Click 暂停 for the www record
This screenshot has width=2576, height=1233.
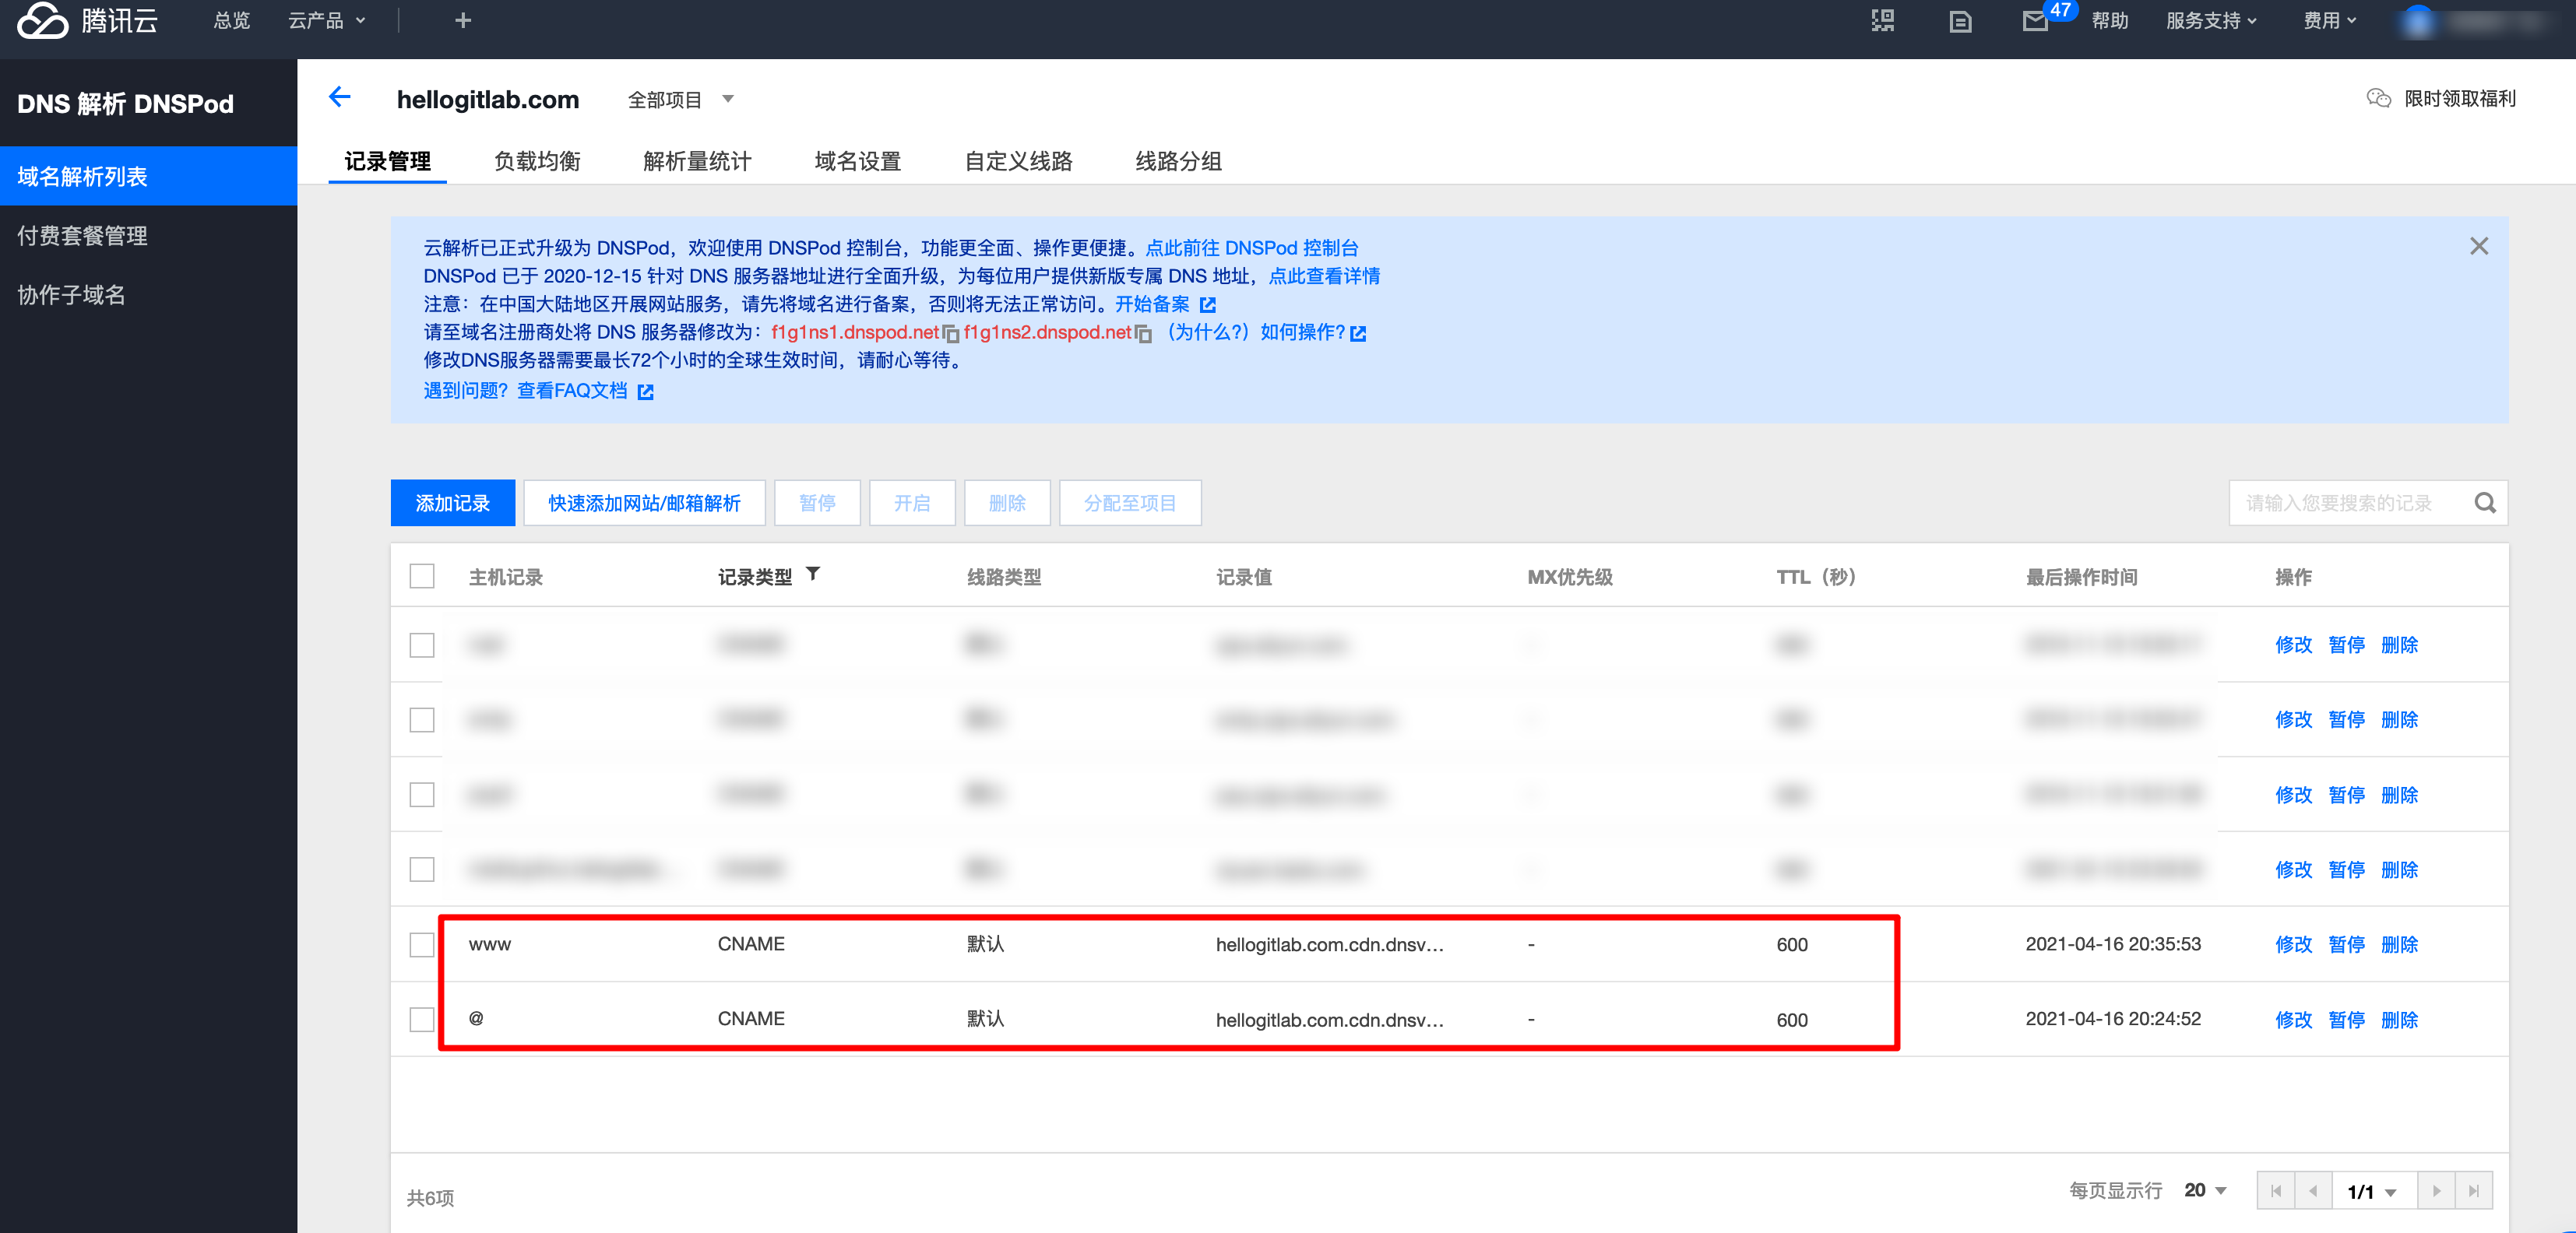point(2346,945)
